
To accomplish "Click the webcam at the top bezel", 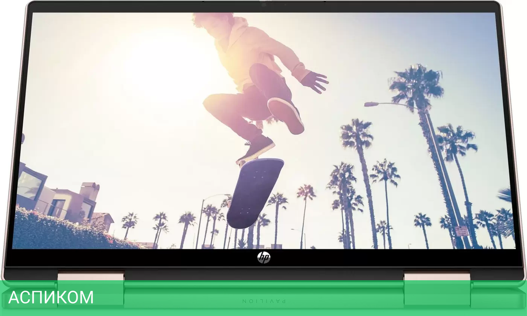I will [x=263, y=5].
